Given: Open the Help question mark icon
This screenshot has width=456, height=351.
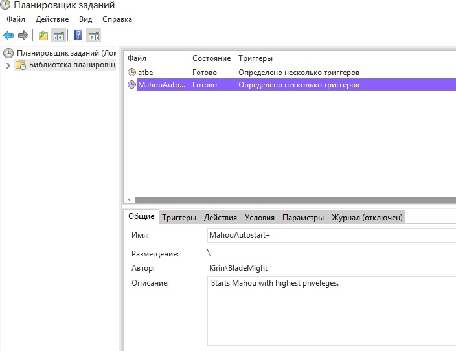Looking at the screenshot, I should 78,35.
